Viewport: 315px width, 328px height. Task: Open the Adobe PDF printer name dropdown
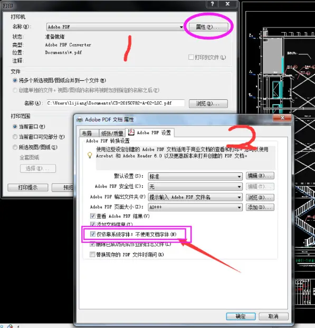(x=114, y=27)
